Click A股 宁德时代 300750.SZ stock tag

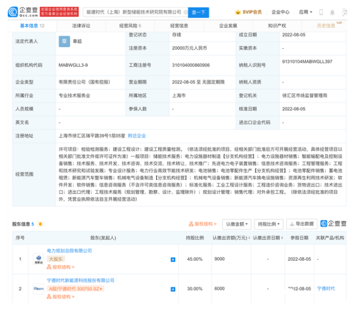pos(76,289)
